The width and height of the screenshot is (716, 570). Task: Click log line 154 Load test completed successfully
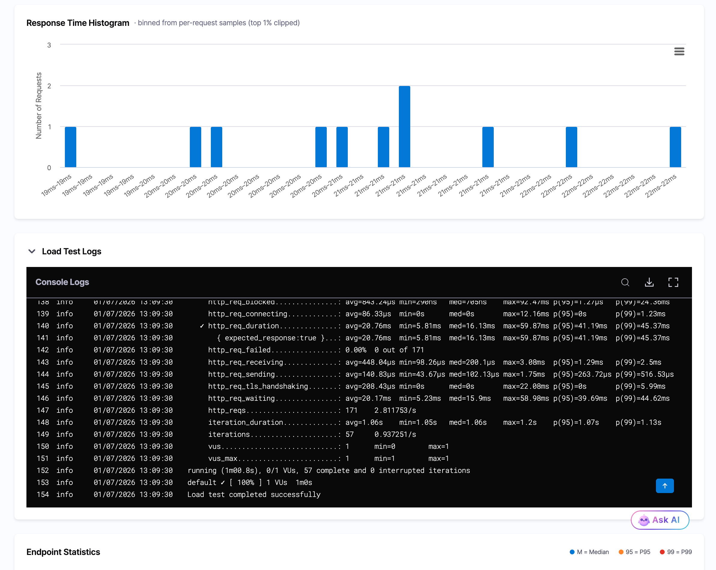pyautogui.click(x=359, y=494)
